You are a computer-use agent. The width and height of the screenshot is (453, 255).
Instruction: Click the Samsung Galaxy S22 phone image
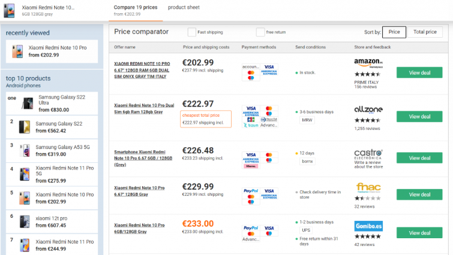[25, 127]
